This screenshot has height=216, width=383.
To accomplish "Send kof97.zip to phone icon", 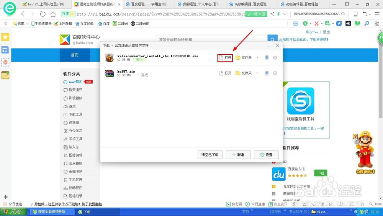I will (x=267, y=73).
